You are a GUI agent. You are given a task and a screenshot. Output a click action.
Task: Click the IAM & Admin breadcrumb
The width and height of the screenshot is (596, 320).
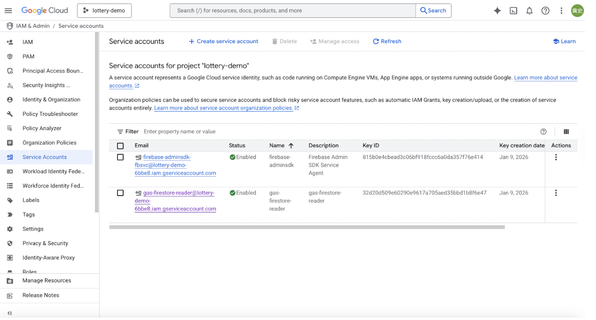pyautogui.click(x=33, y=26)
